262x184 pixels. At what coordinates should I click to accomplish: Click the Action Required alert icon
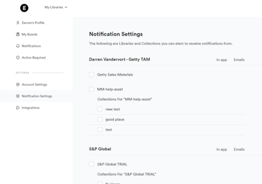pos(18,57)
